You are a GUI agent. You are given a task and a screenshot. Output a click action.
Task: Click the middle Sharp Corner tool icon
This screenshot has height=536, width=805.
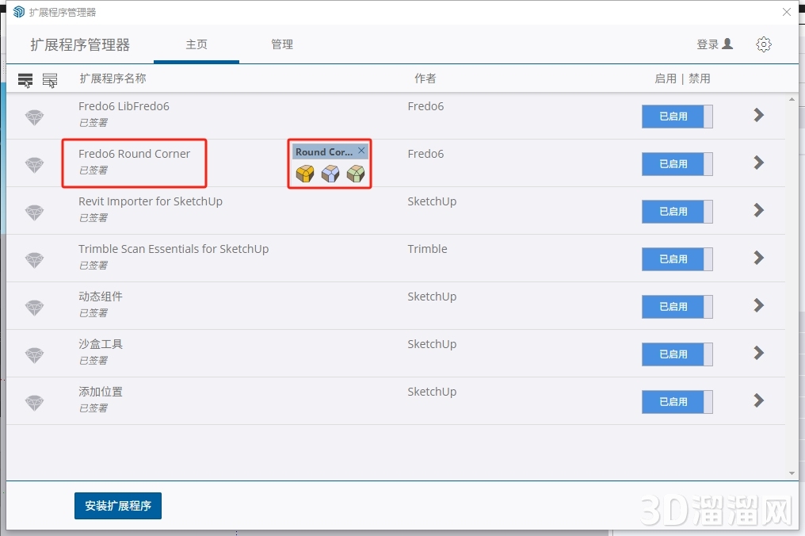pyautogui.click(x=330, y=174)
